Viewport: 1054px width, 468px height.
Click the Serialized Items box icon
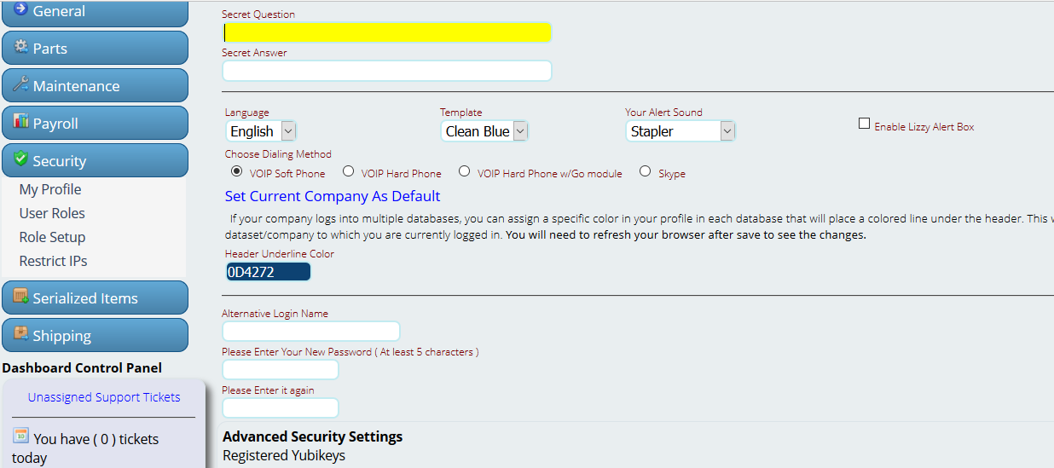[20, 297]
